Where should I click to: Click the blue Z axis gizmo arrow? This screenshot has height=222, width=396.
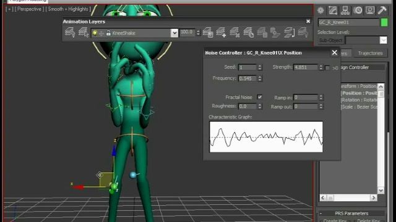114,151
